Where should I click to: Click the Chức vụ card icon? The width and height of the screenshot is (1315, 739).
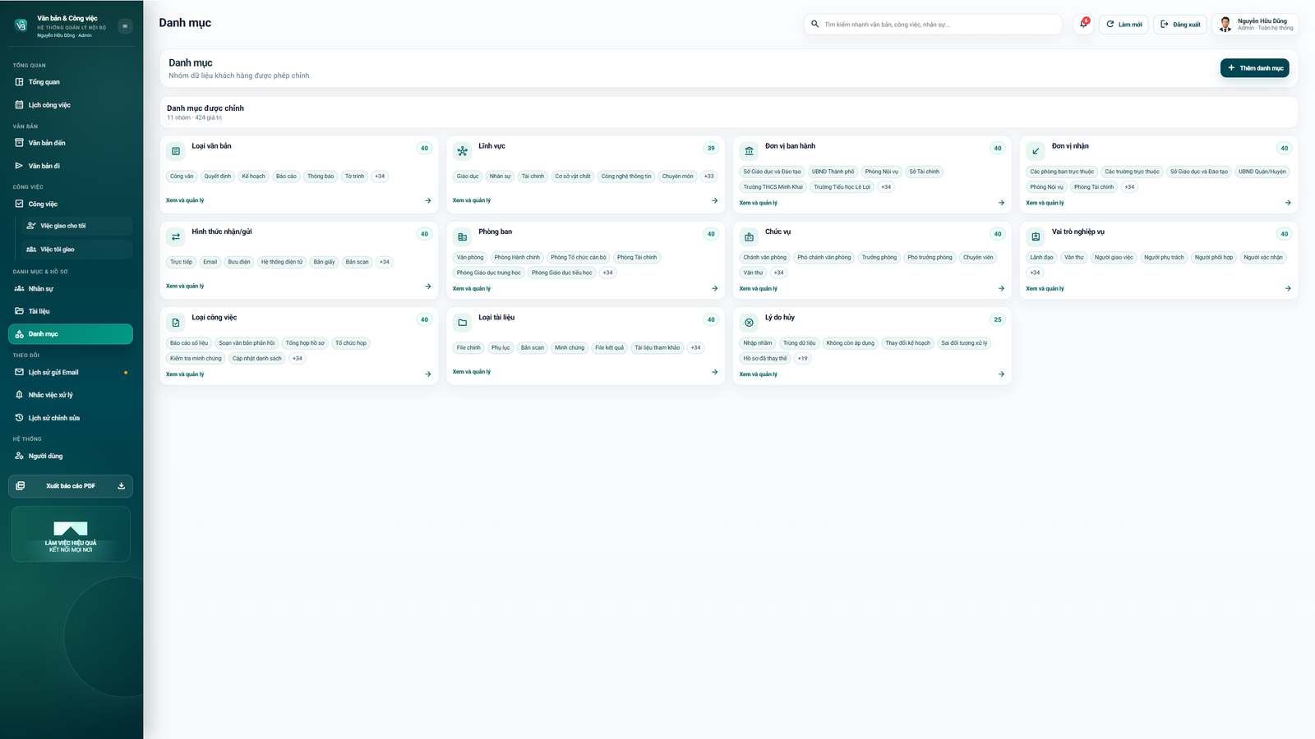click(x=749, y=236)
